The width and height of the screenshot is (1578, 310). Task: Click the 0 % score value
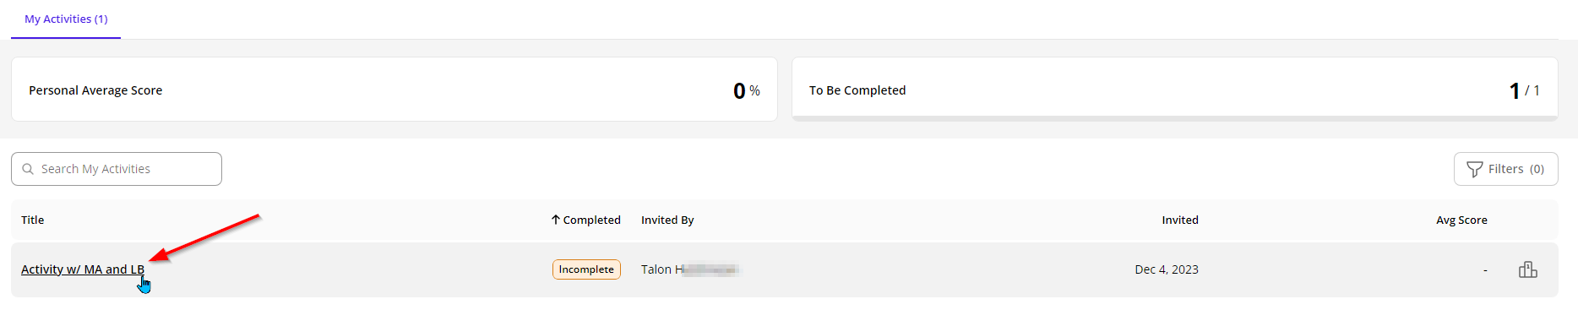[x=747, y=90]
